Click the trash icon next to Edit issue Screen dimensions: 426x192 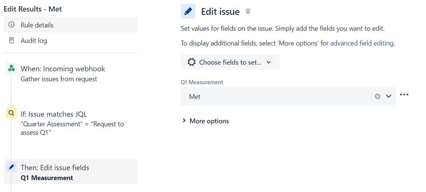[x=248, y=11]
